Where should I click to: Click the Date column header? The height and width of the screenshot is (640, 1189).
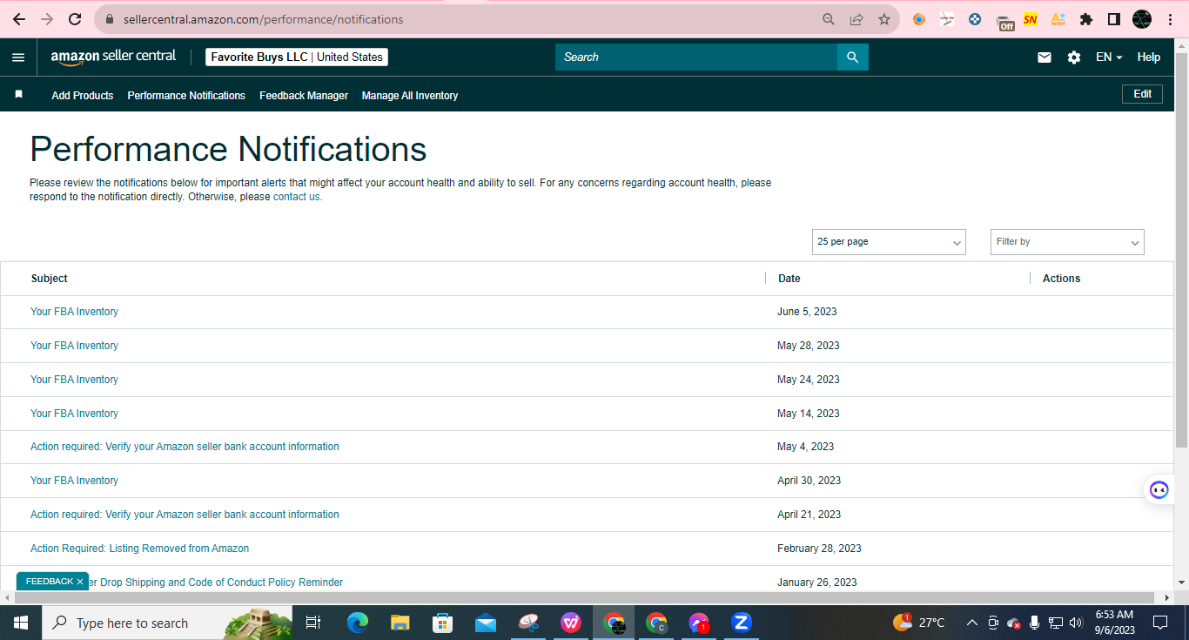(x=789, y=279)
